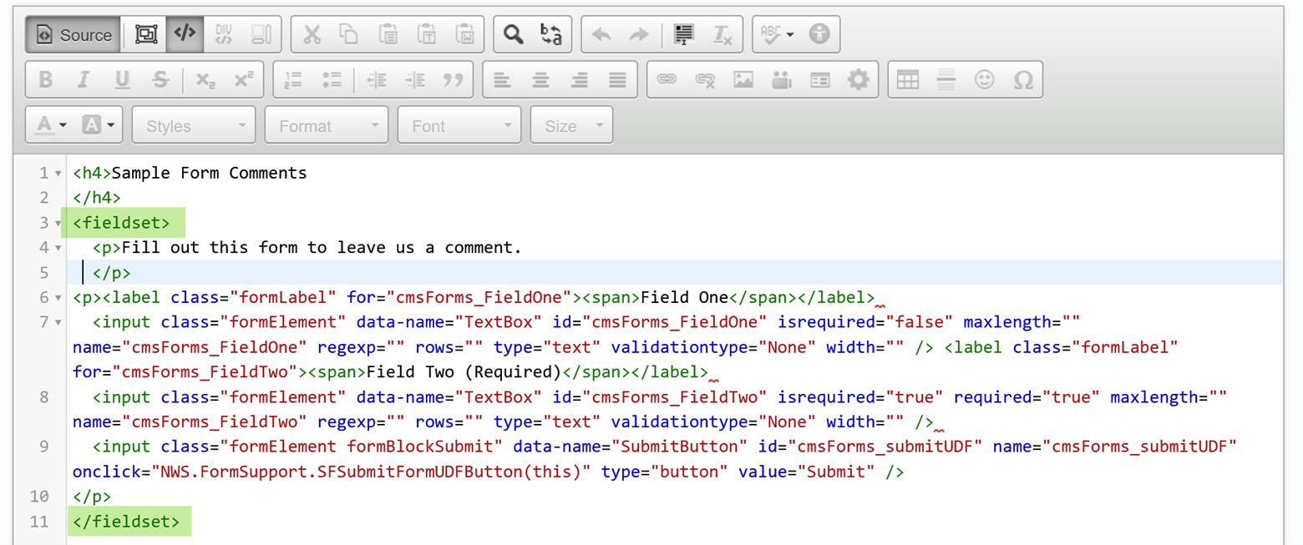1303x545 pixels.
Task: Toggle the highlighted </> code view icon
Action: pyautogui.click(x=185, y=35)
